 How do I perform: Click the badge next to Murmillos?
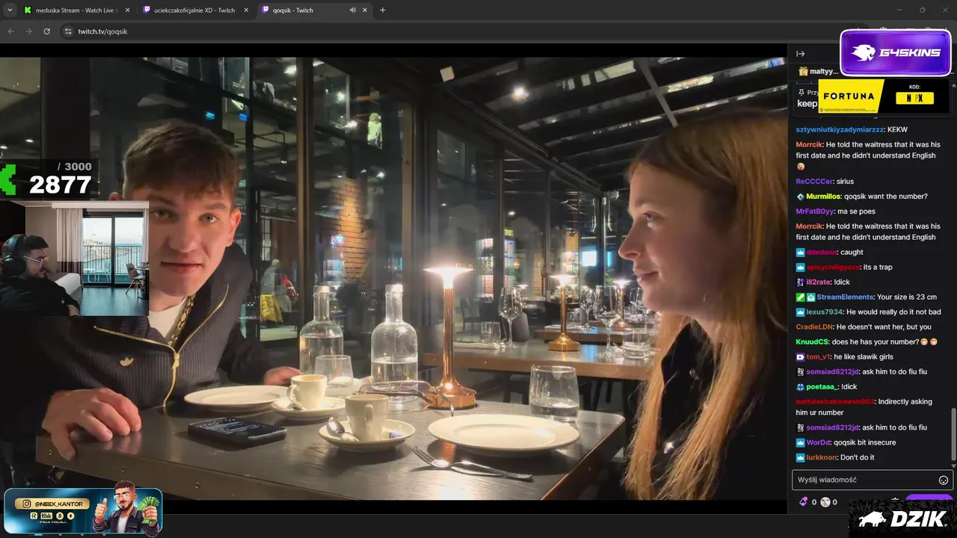click(x=800, y=197)
